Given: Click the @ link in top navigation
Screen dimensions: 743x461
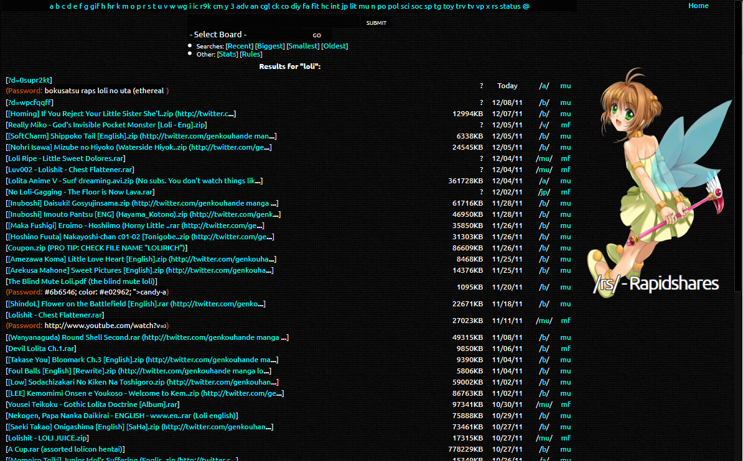Looking at the screenshot, I should click(x=526, y=6).
